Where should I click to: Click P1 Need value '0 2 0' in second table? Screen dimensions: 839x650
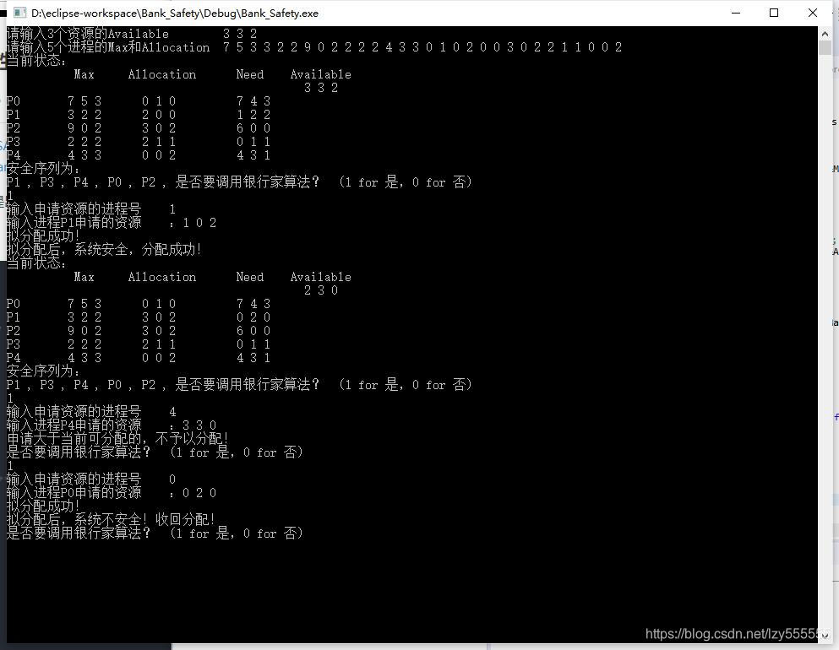click(253, 317)
